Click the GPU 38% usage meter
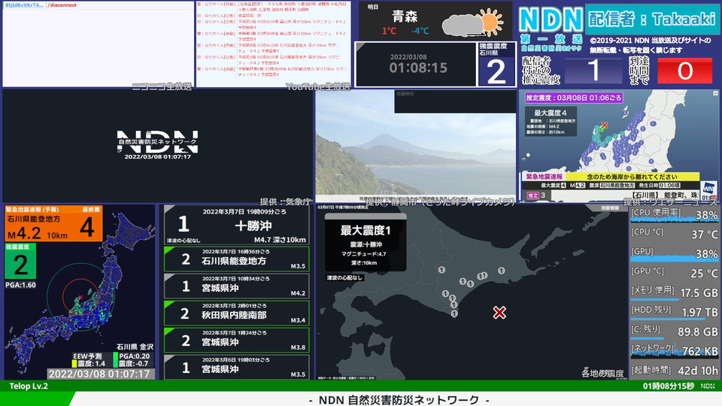 pos(674,253)
